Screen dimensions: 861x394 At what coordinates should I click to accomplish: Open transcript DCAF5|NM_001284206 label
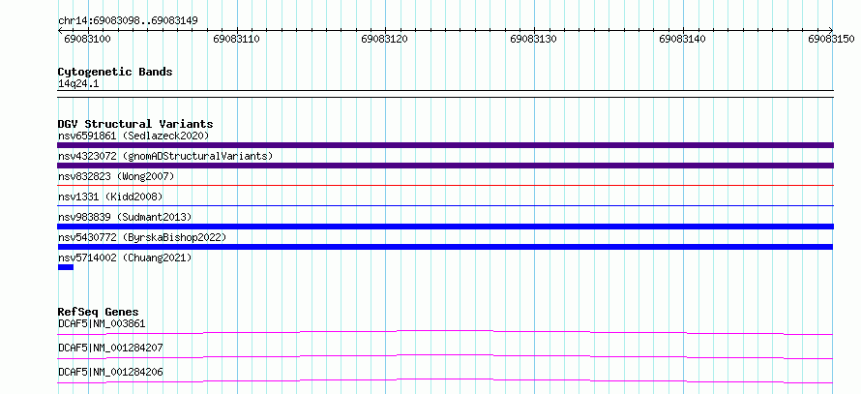click(110, 372)
